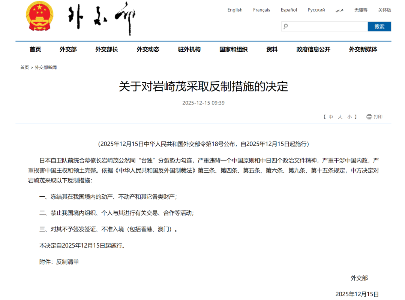Click the timestamp 2025-12-15 09:39
This screenshot has width=405, height=300.
203,103
